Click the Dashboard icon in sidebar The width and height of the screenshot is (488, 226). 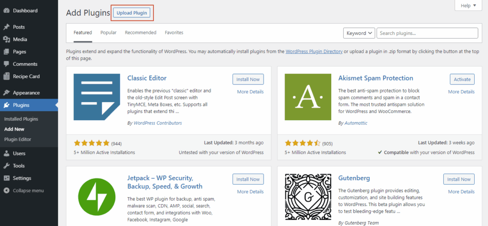coord(6,10)
